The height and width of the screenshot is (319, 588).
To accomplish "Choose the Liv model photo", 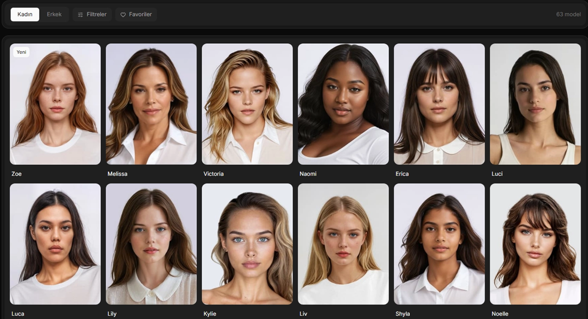I will tap(343, 244).
